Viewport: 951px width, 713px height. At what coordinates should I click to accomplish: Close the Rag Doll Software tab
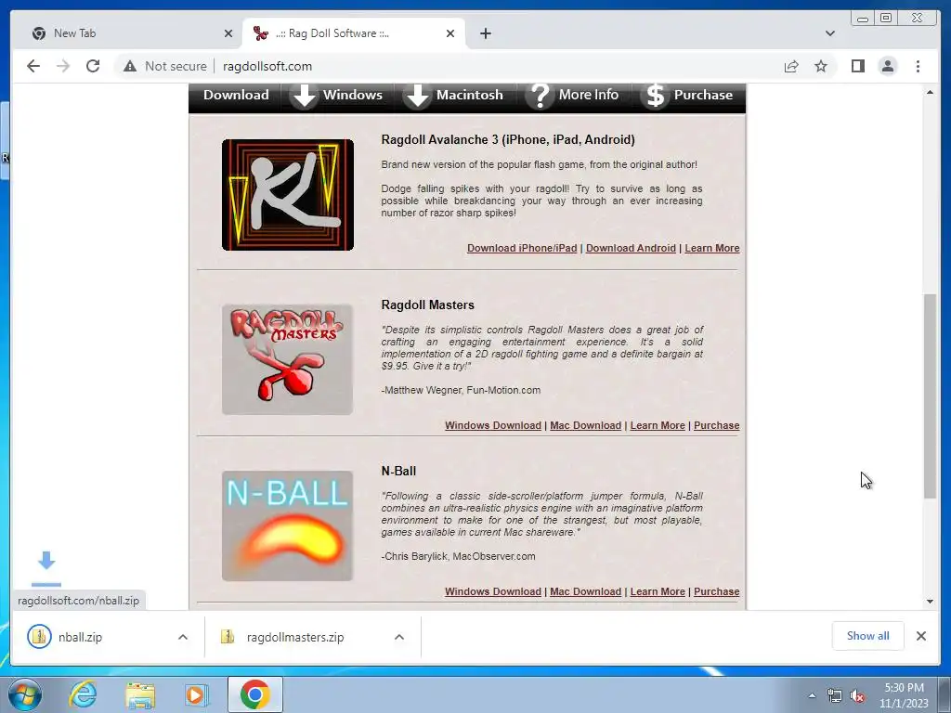pyautogui.click(x=450, y=33)
